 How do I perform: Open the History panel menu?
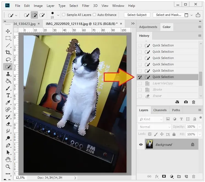(x=200, y=36)
